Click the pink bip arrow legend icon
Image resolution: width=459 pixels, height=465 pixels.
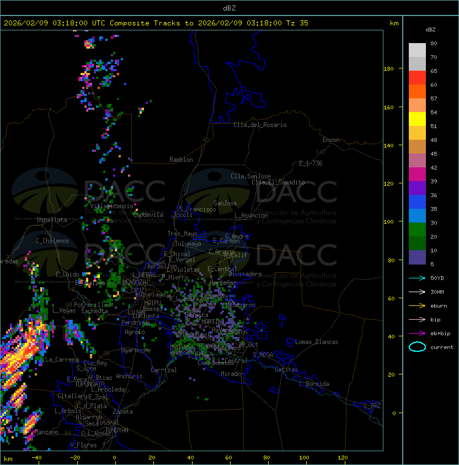click(x=417, y=320)
